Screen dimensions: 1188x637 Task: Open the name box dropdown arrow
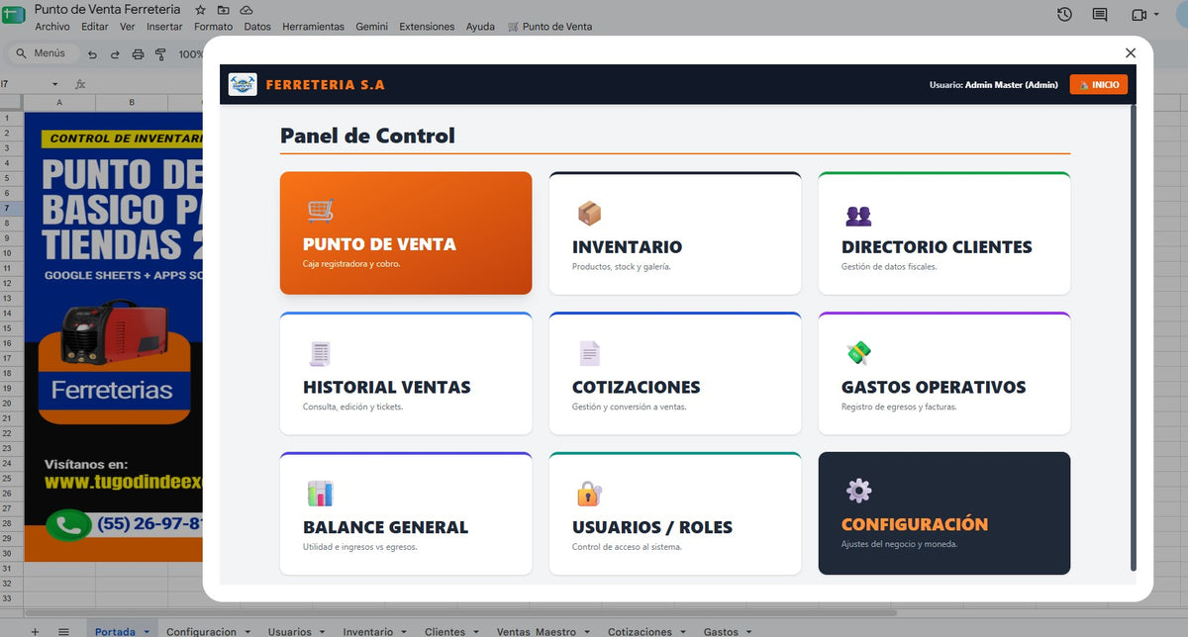(x=55, y=84)
